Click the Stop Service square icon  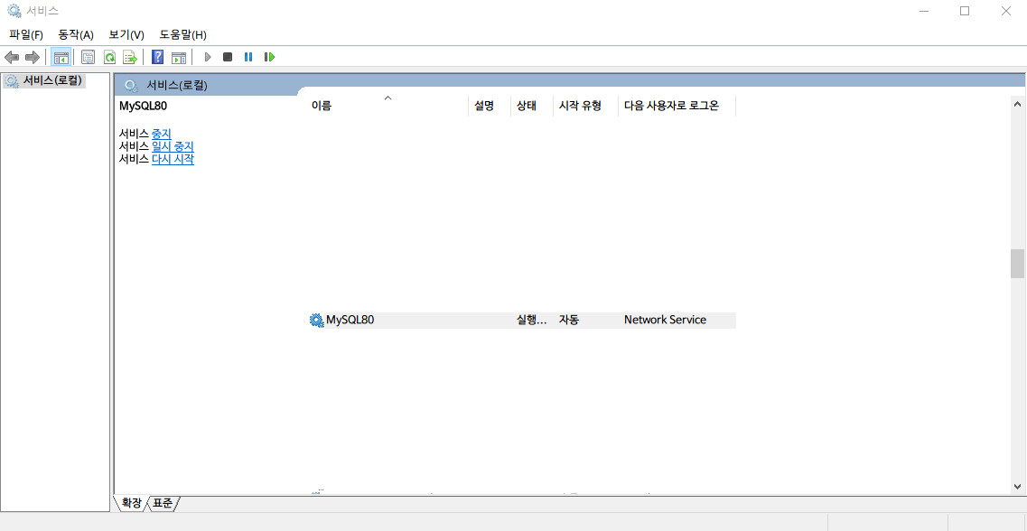(x=228, y=57)
